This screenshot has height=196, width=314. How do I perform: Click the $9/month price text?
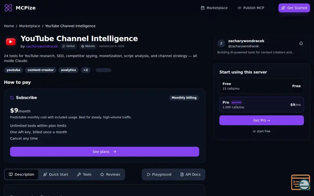[20, 111]
